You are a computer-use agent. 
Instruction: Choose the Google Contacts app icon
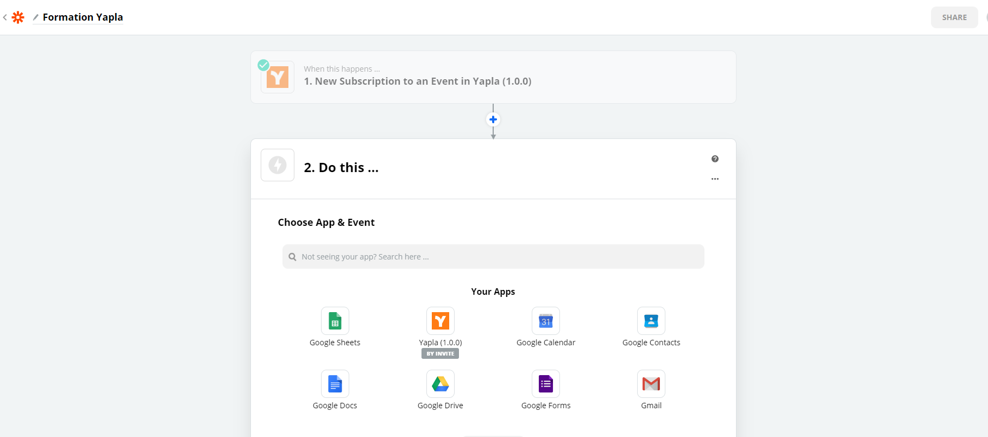pos(651,321)
